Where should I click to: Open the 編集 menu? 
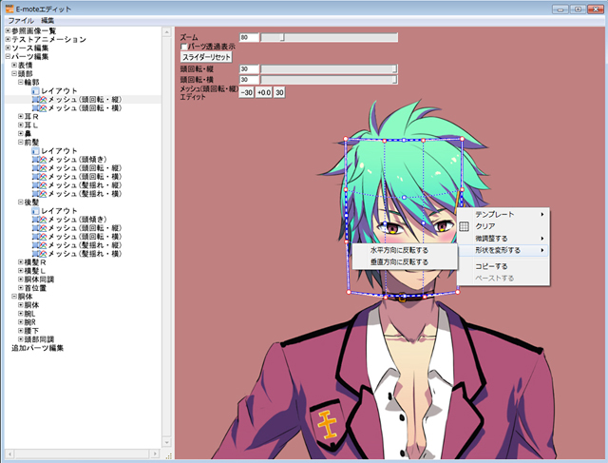[x=47, y=21]
